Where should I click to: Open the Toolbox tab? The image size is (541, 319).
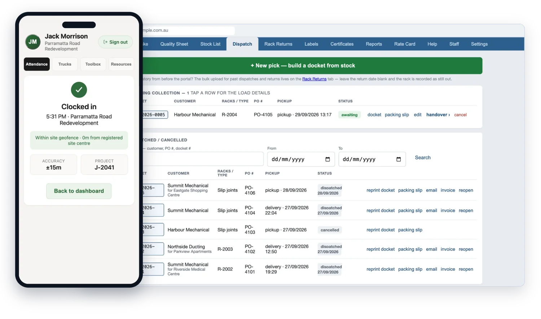(93, 64)
